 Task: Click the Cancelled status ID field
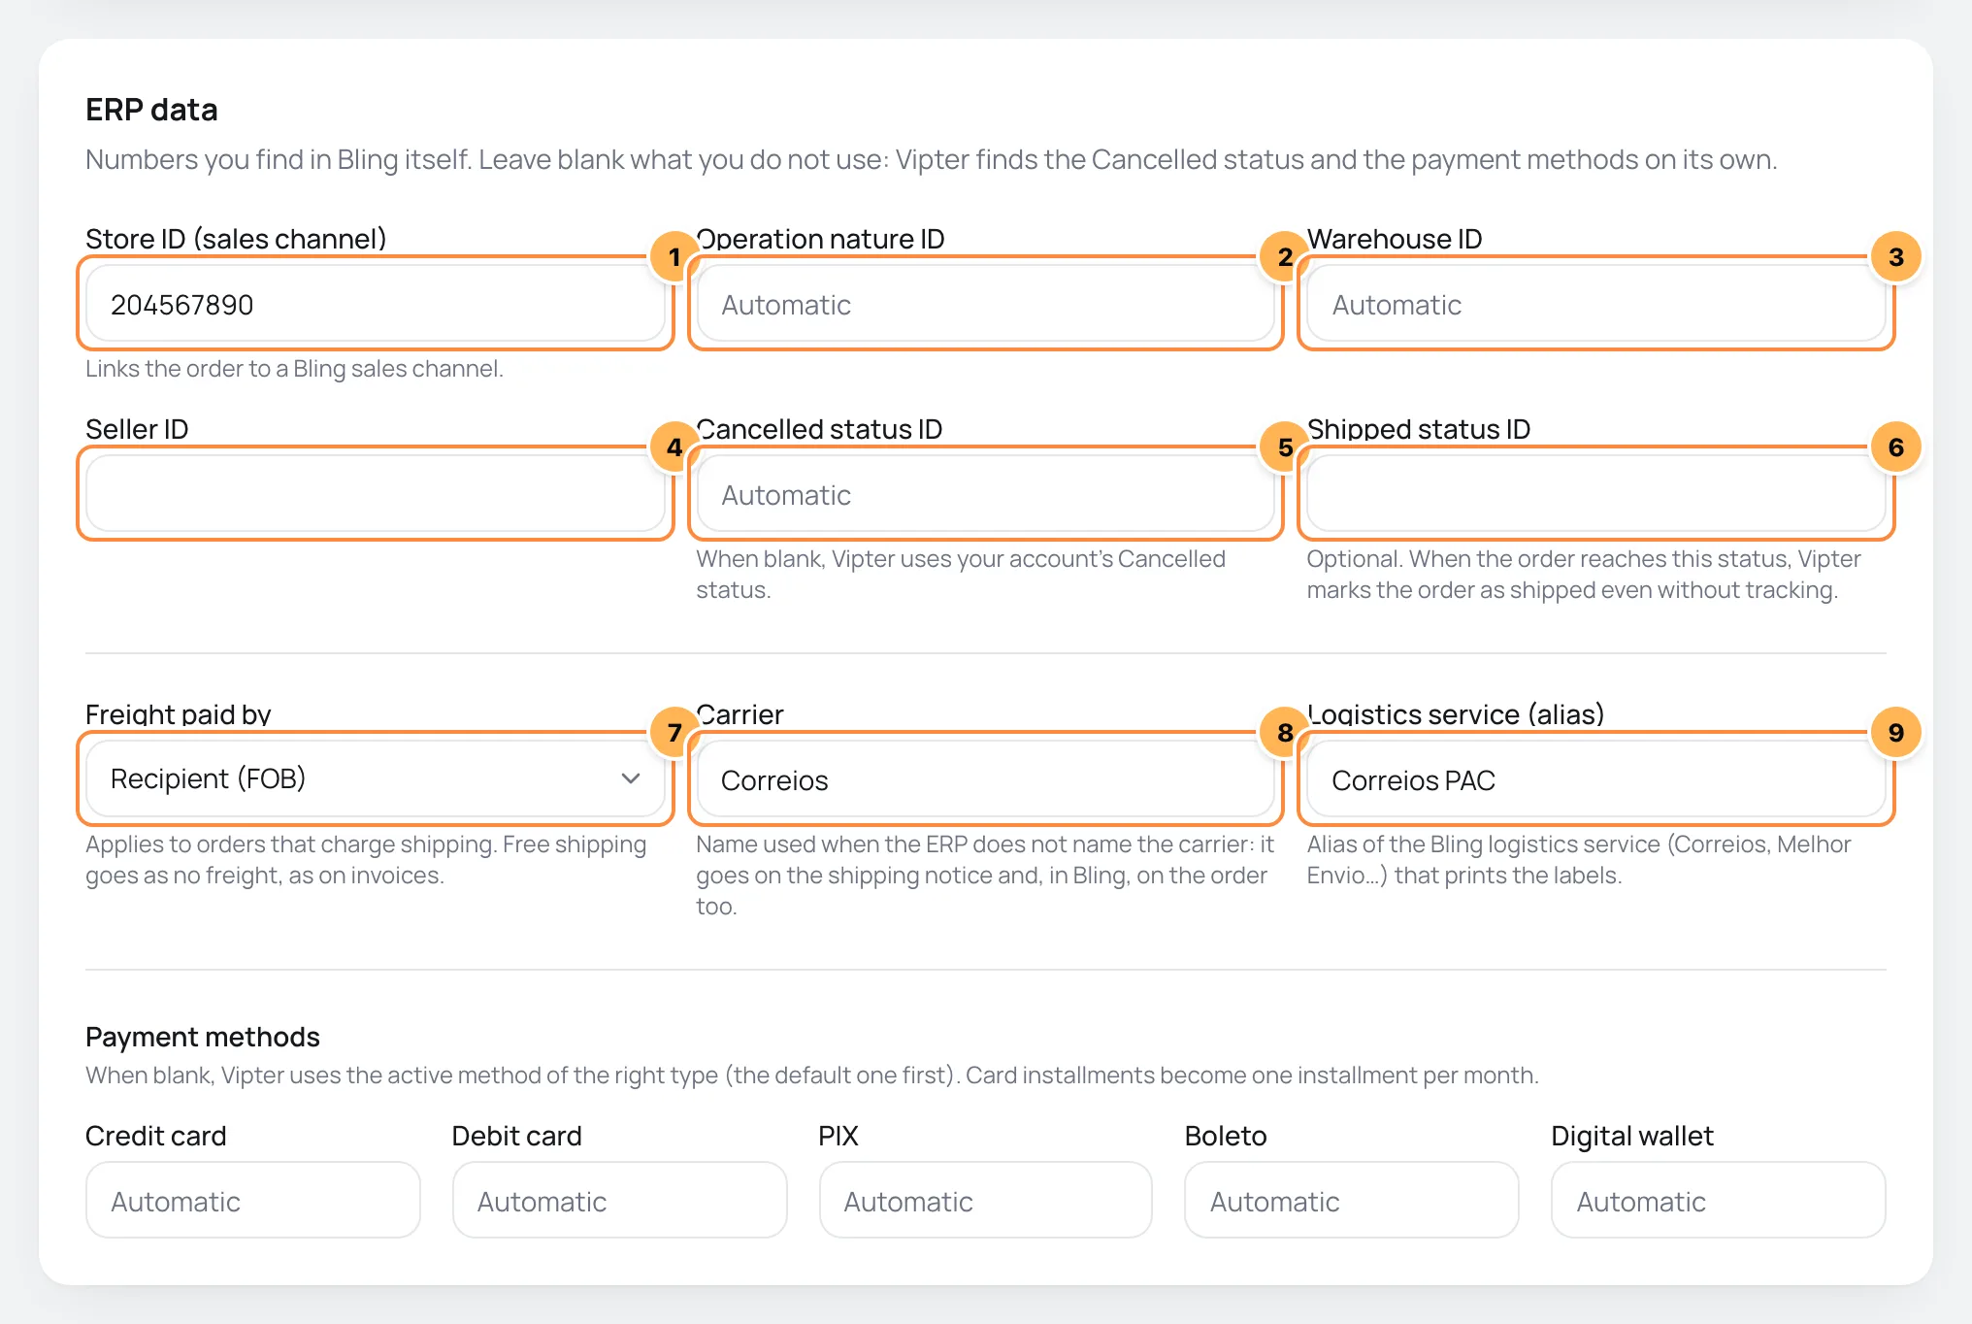[986, 494]
